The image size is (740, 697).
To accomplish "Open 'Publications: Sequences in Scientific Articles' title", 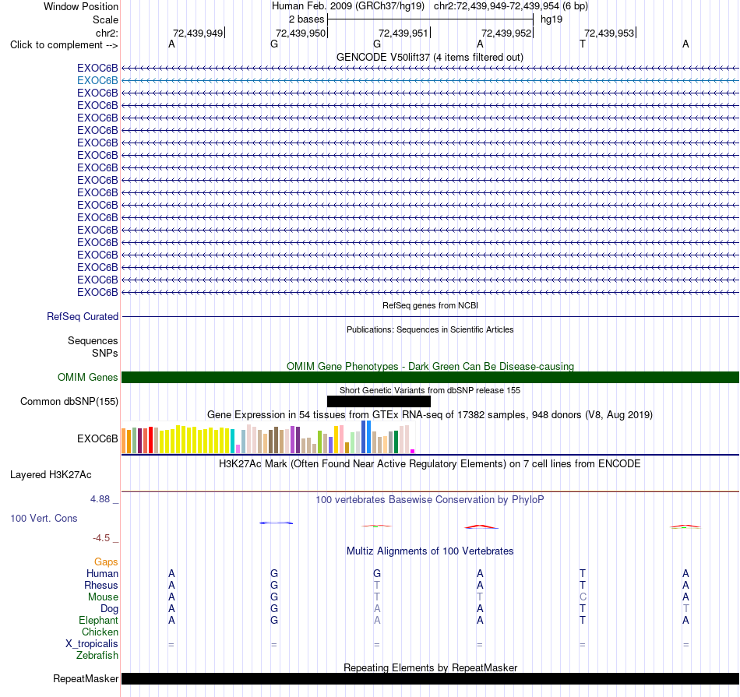I will click(430, 329).
